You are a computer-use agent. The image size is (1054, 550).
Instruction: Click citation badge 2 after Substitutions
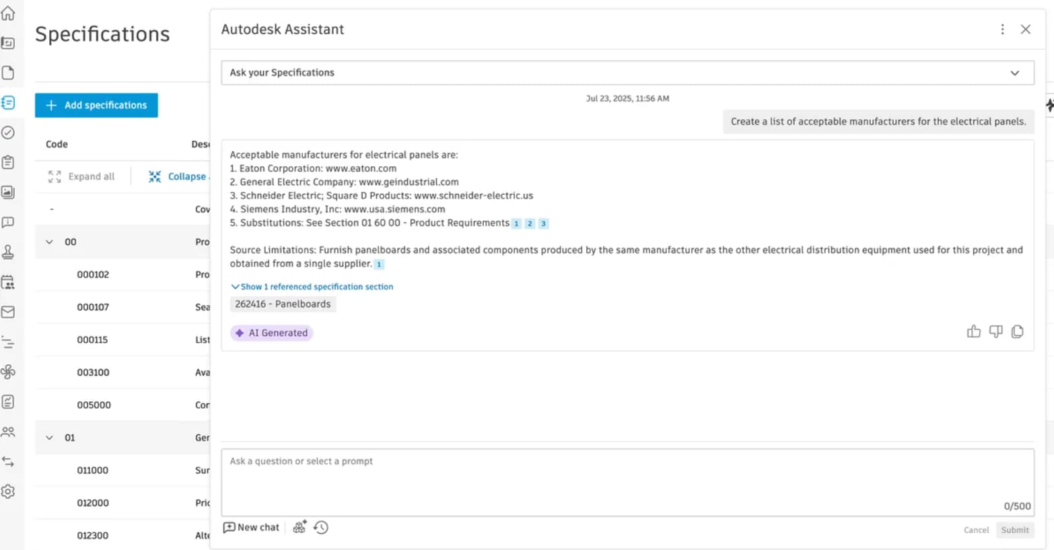[x=530, y=223]
